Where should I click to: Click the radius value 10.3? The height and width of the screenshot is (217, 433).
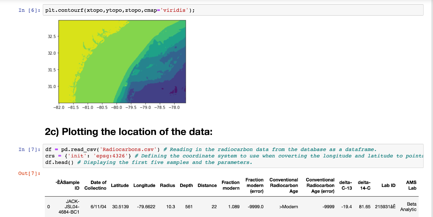tap(170, 206)
